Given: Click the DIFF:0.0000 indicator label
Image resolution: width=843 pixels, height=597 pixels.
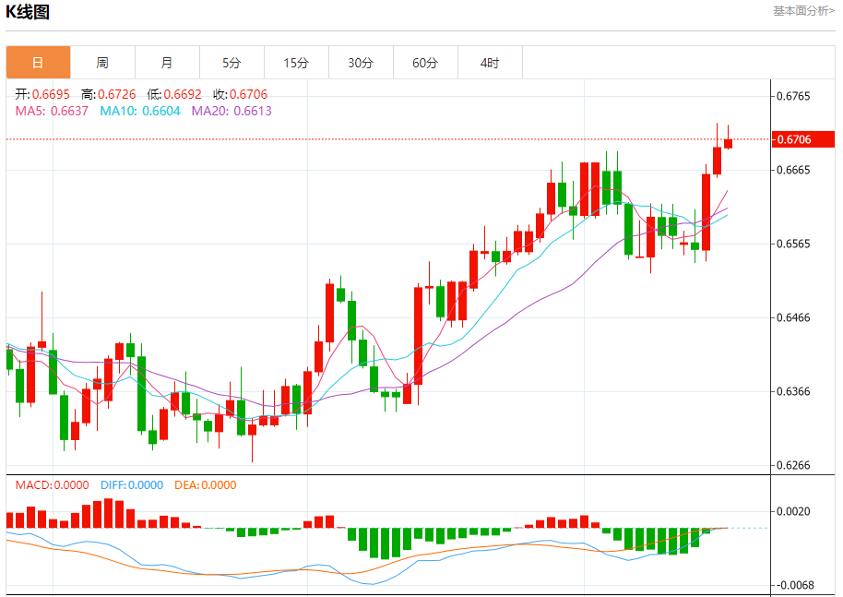Looking at the screenshot, I should click(132, 485).
